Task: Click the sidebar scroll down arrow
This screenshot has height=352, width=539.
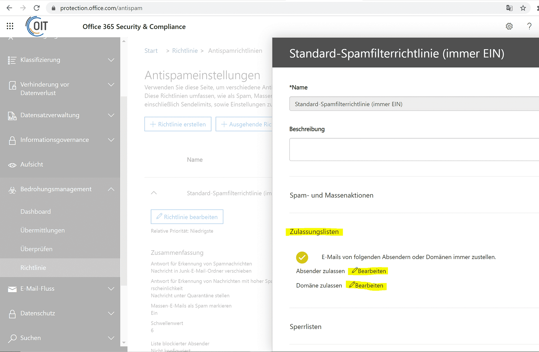Action: tap(124, 342)
